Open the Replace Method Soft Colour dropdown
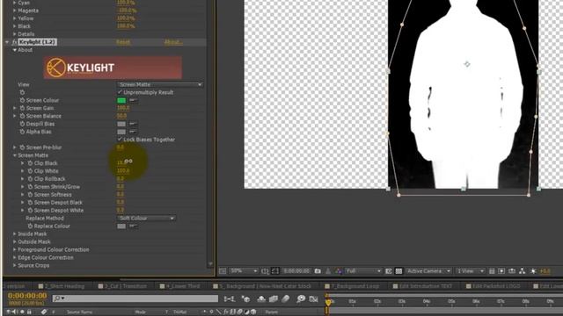563x316 pixels. [x=146, y=219]
